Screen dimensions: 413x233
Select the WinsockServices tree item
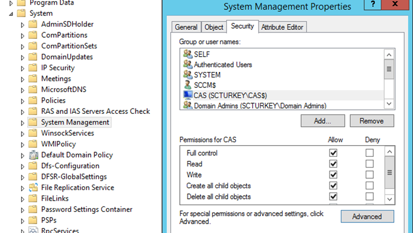67,133
